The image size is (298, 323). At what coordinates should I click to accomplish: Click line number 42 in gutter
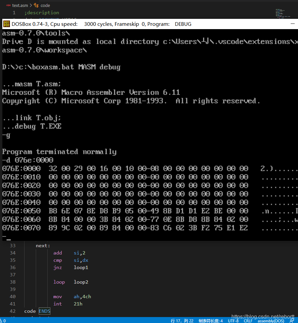[x=13, y=311]
